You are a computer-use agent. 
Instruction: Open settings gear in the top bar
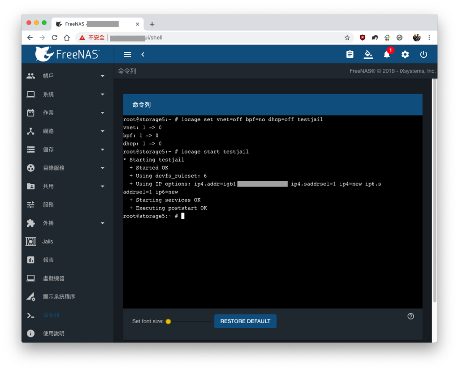click(x=405, y=55)
